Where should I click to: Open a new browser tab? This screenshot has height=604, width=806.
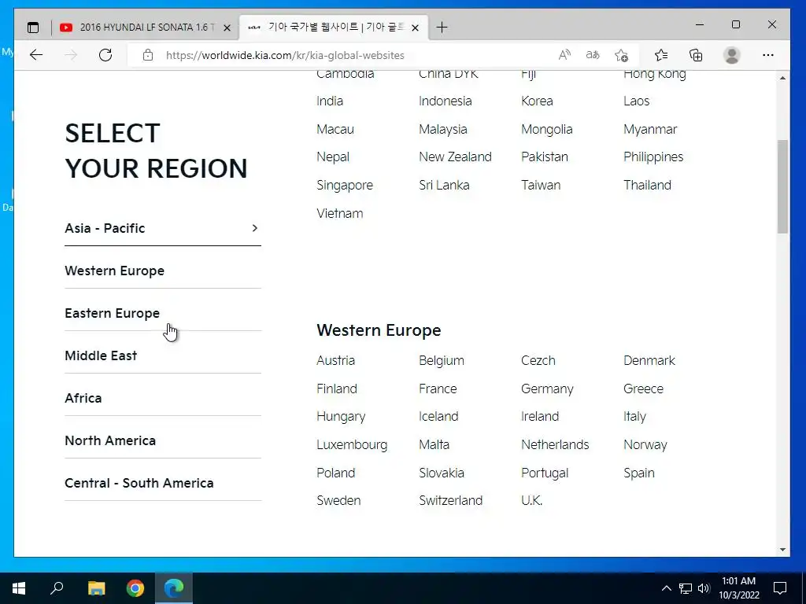[442, 28]
